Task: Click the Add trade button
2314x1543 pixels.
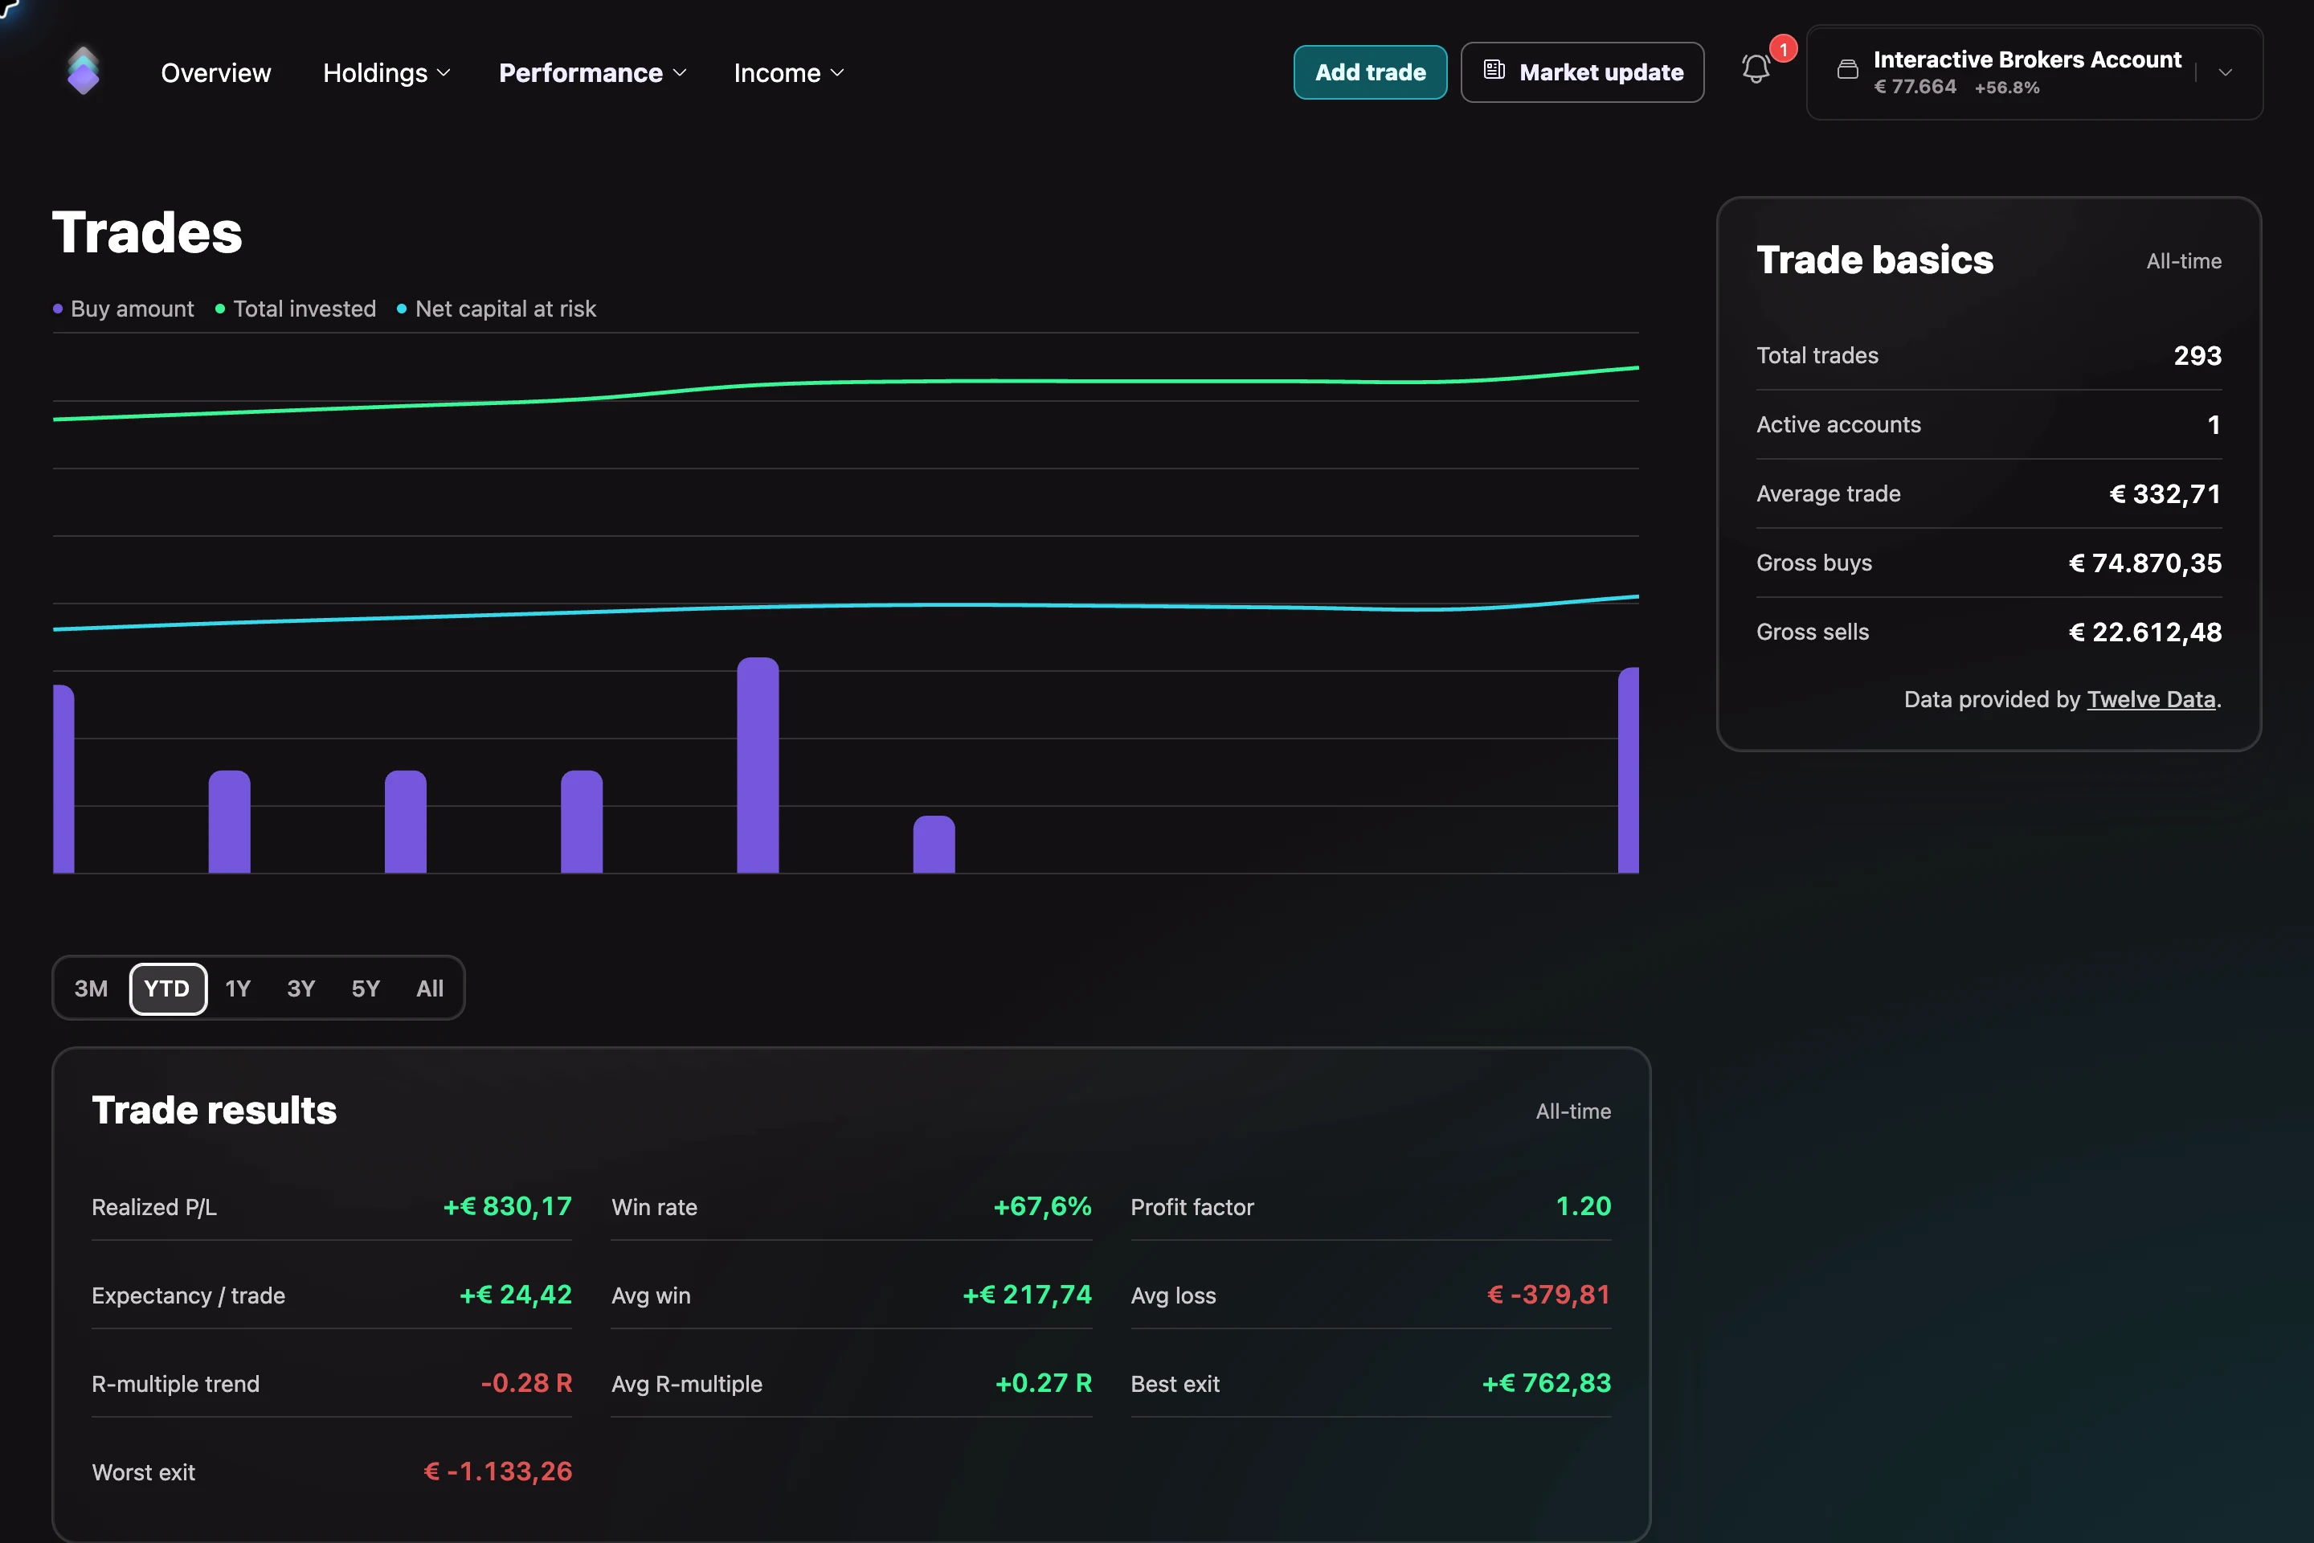Action: point(1369,72)
